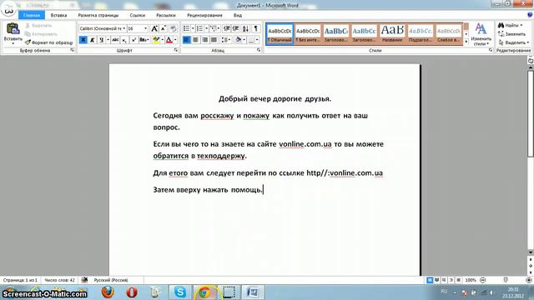Image resolution: width=534 pixels, height=300 pixels.
Task: Open Change Styles (Изменить стили)
Action: coord(481,33)
